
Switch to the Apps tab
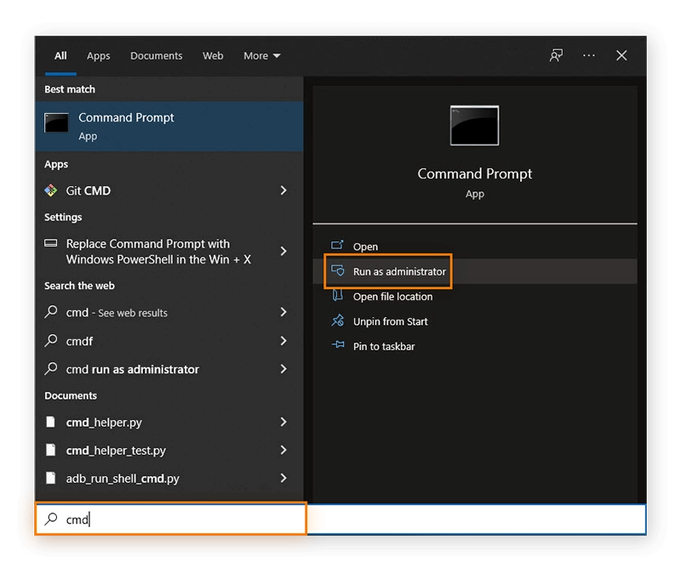(98, 56)
